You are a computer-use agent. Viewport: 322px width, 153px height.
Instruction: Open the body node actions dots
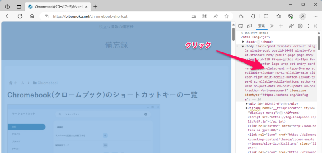tap(238, 46)
